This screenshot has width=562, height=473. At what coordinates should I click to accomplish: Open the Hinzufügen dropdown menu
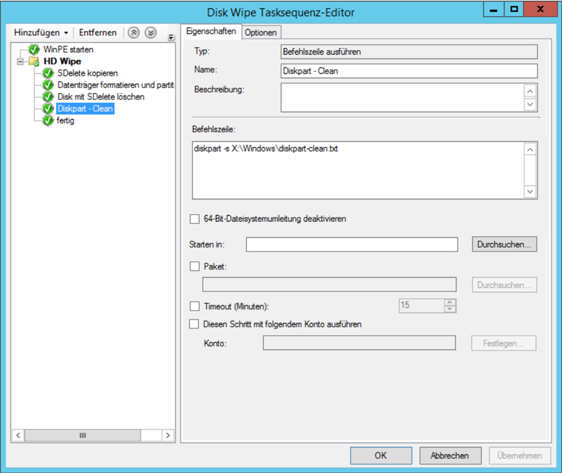[x=41, y=33]
